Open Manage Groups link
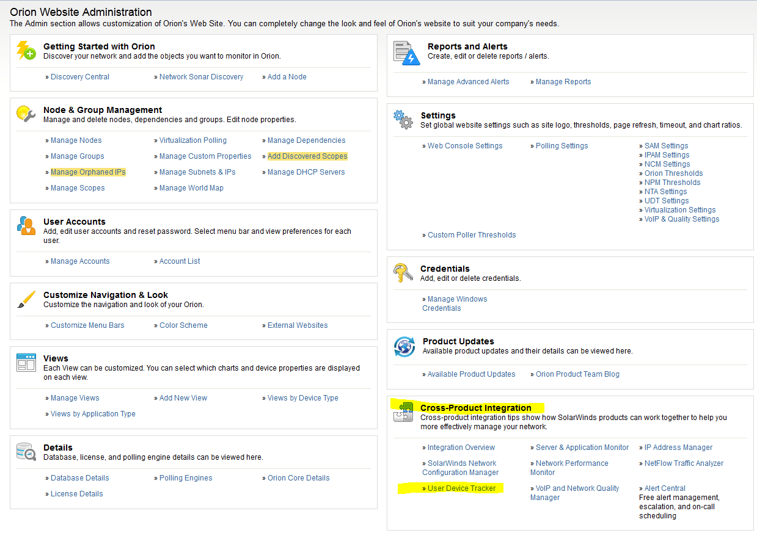The width and height of the screenshot is (757, 533). click(78, 156)
